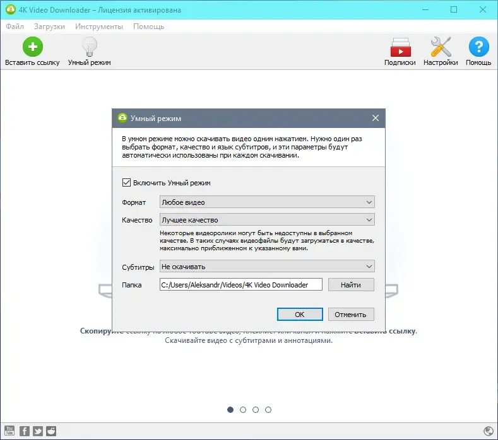Click the blue Help (Помощь) question icon
This screenshot has height=440, width=498.
click(x=478, y=47)
